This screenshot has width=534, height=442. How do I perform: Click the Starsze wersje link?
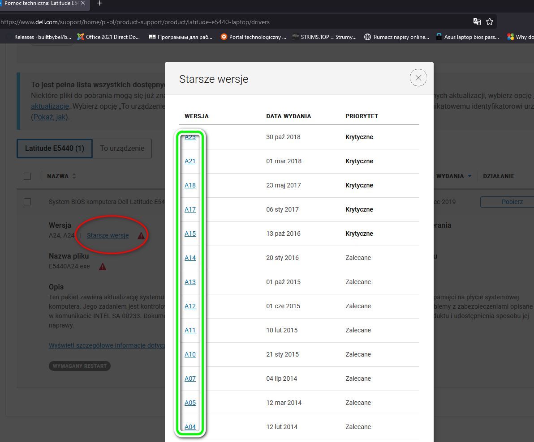point(108,235)
